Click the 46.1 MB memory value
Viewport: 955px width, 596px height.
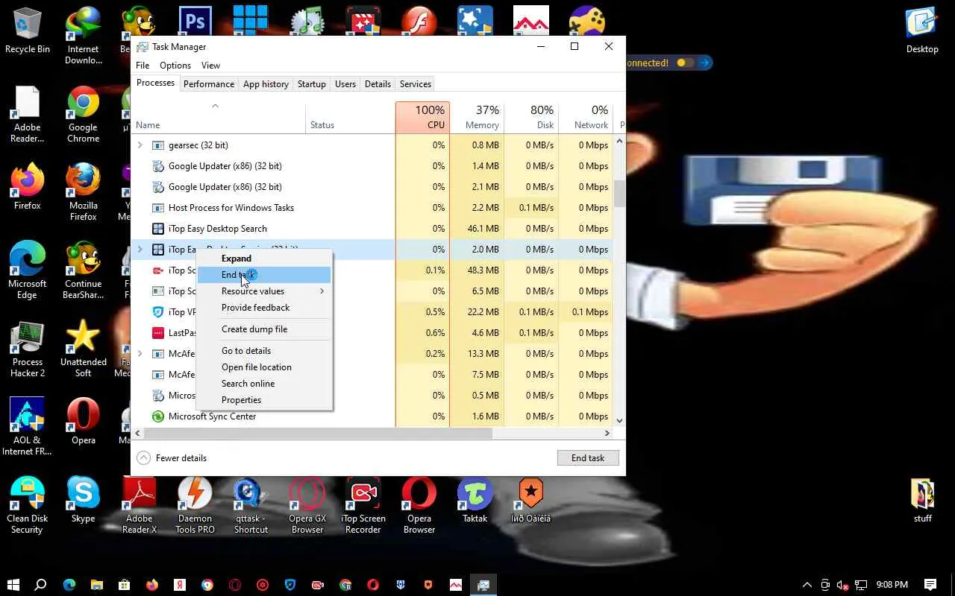(x=485, y=229)
